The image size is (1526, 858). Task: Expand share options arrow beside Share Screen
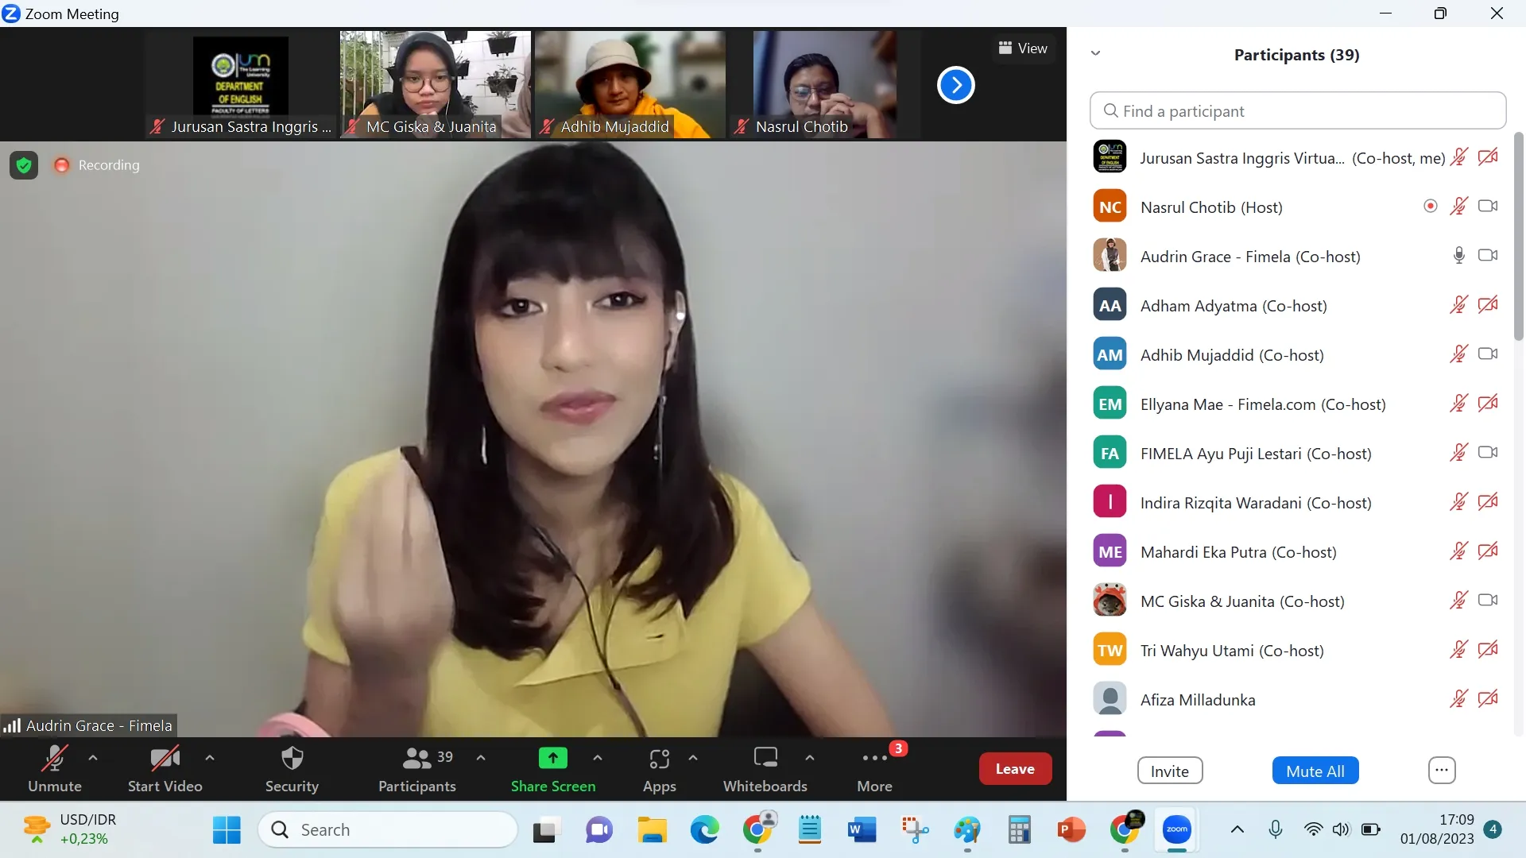tap(598, 758)
